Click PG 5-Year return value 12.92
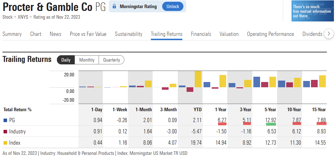Image resolution: width=335 pixels, height=158 pixels. point(271,120)
